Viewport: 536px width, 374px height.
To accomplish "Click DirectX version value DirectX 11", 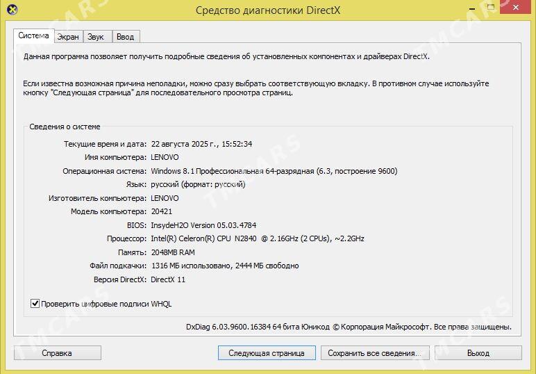I will coord(168,279).
